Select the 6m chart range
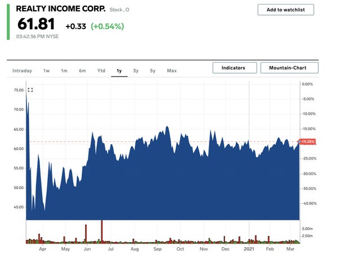The image size is (338, 263). (x=82, y=71)
